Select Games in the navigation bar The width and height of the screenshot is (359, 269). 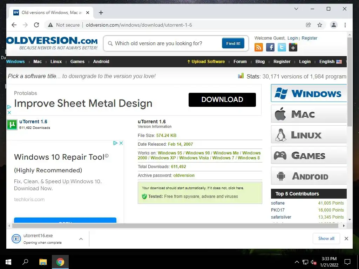tap(77, 62)
